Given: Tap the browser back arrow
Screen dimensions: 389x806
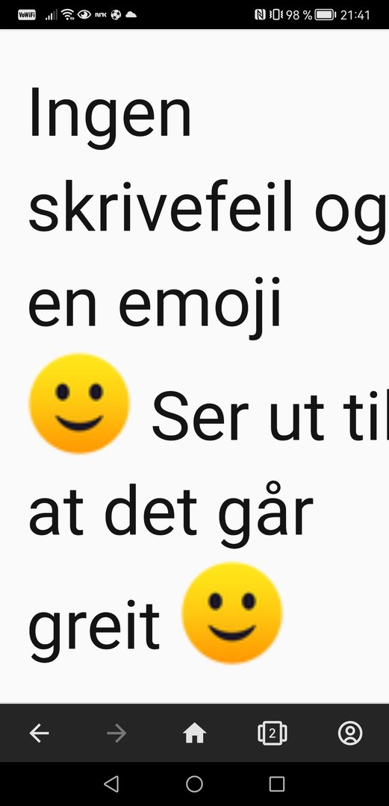Looking at the screenshot, I should pyautogui.click(x=39, y=733).
